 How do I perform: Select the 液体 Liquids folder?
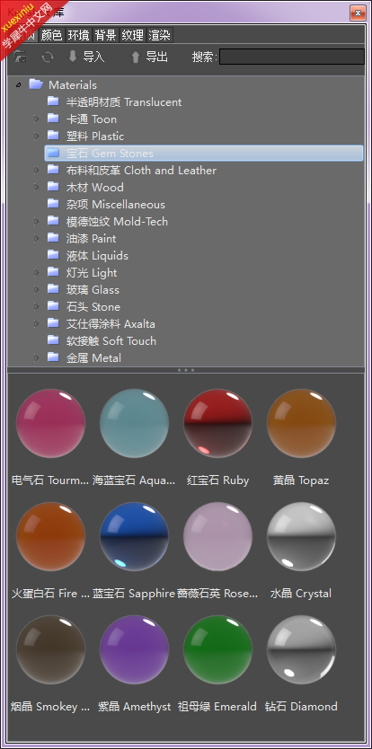point(88,256)
